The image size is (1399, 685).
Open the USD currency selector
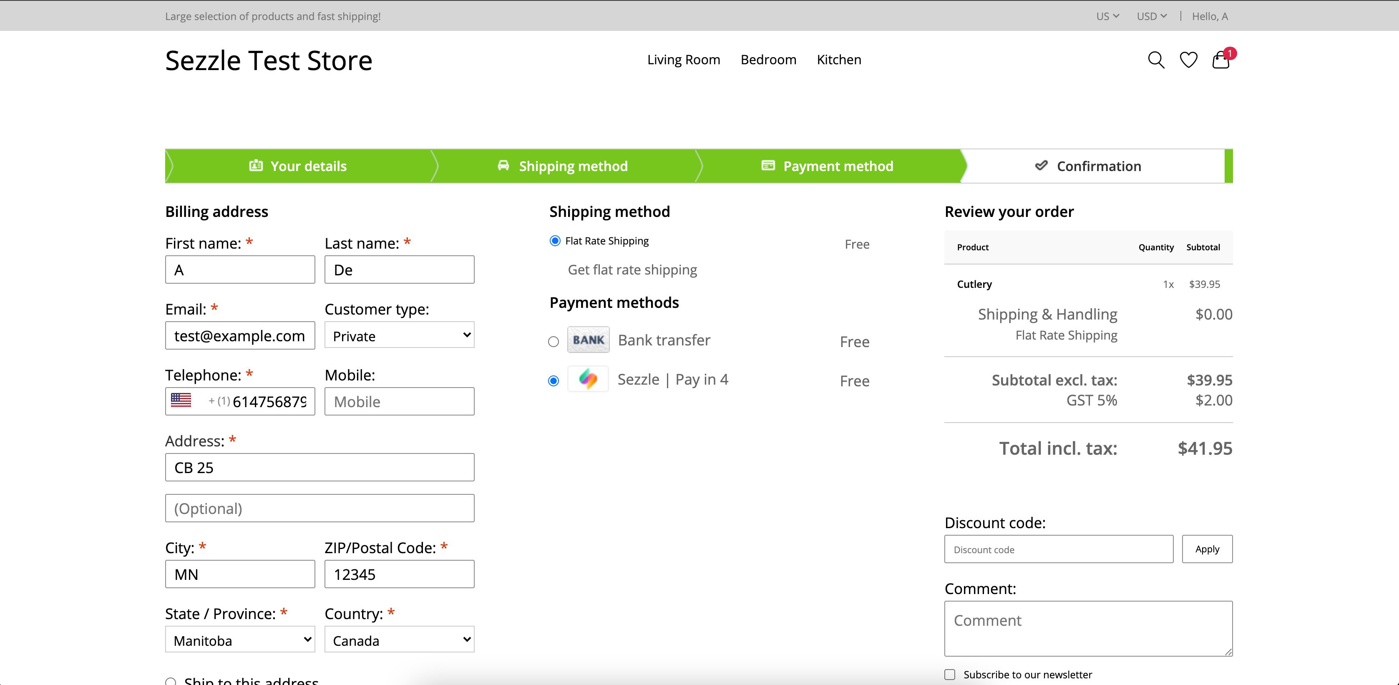[x=1151, y=16]
